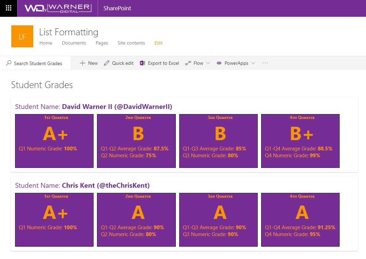Click the pencil Quick edit icon
366x259 pixels.
point(107,63)
